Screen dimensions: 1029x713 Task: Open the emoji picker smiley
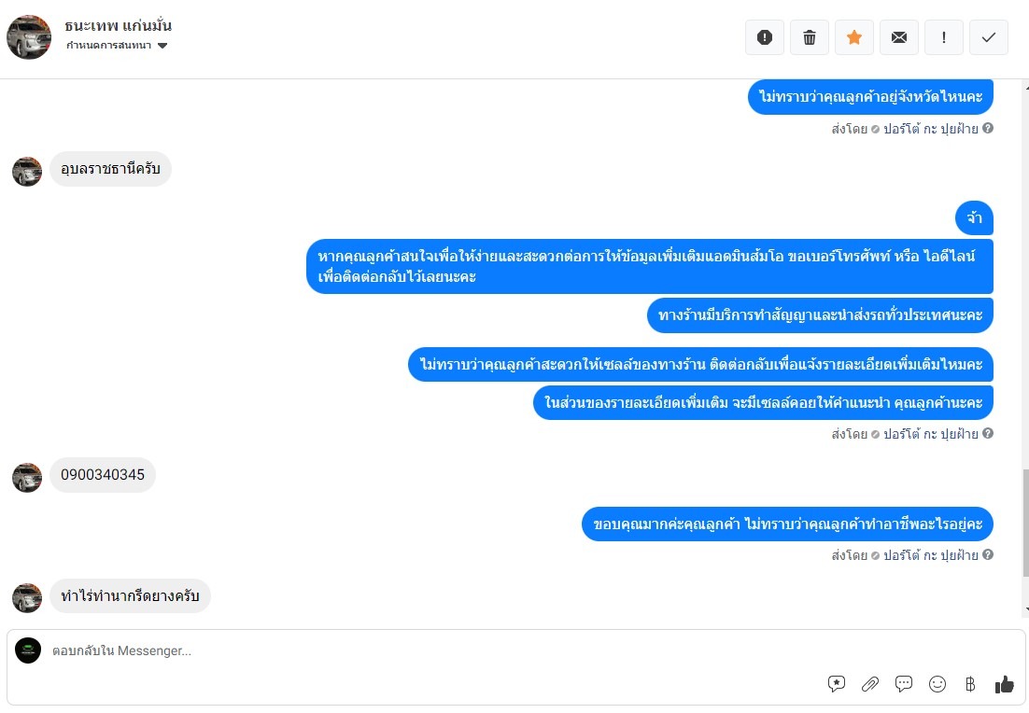(937, 684)
